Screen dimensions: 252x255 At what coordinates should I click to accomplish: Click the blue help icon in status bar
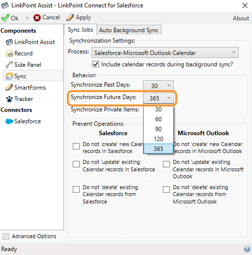pyautogui.click(x=247, y=249)
